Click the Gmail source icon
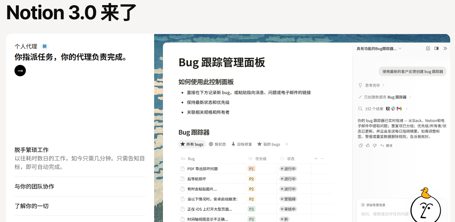 pos(399,109)
